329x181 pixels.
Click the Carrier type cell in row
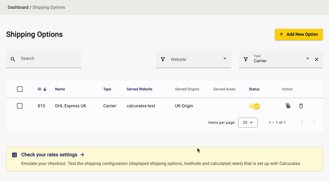(109, 106)
